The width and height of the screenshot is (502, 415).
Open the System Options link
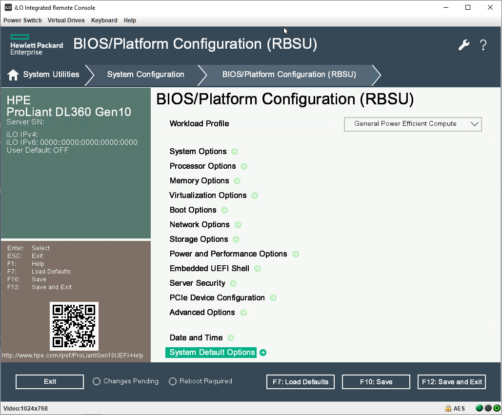(198, 152)
